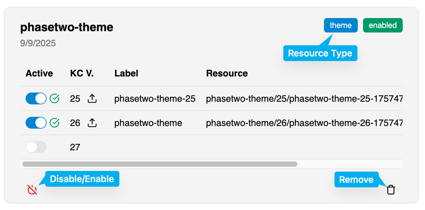Click the green checkmark beside version 25 toggle
The height and width of the screenshot is (210, 425).
54,98
